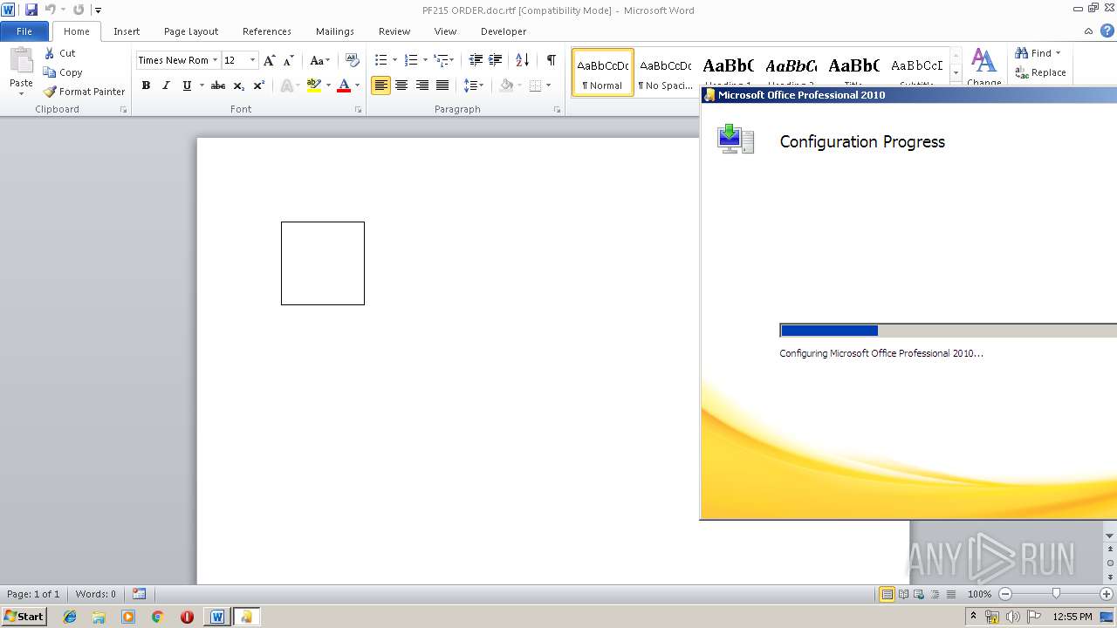Clear formatting eraser icon
Screen dimensions: 1117x628
pyautogui.click(x=353, y=60)
